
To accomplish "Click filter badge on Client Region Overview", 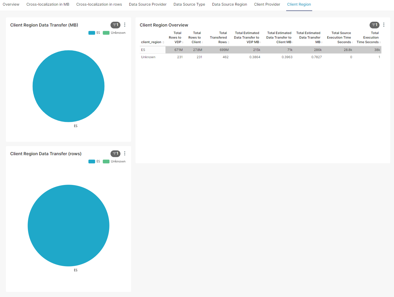I will 374,25.
